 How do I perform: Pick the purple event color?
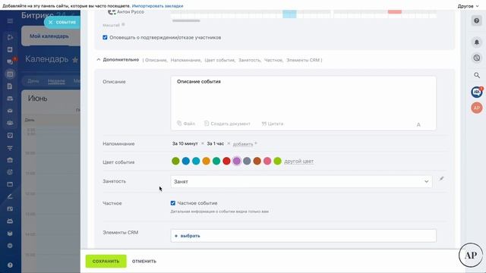click(236, 161)
